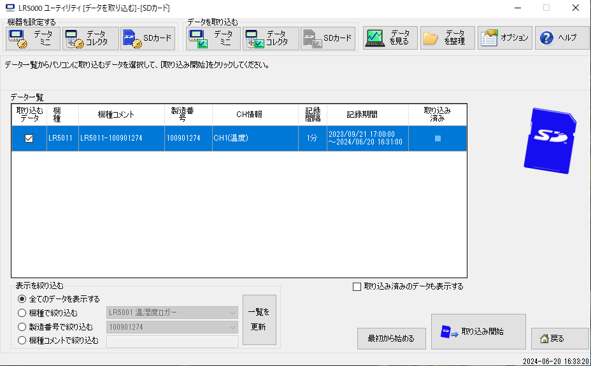The width and height of the screenshot is (591, 366).
Task: Enable 取り込み済みのデータも表示する checkbox
Action: [x=357, y=286]
